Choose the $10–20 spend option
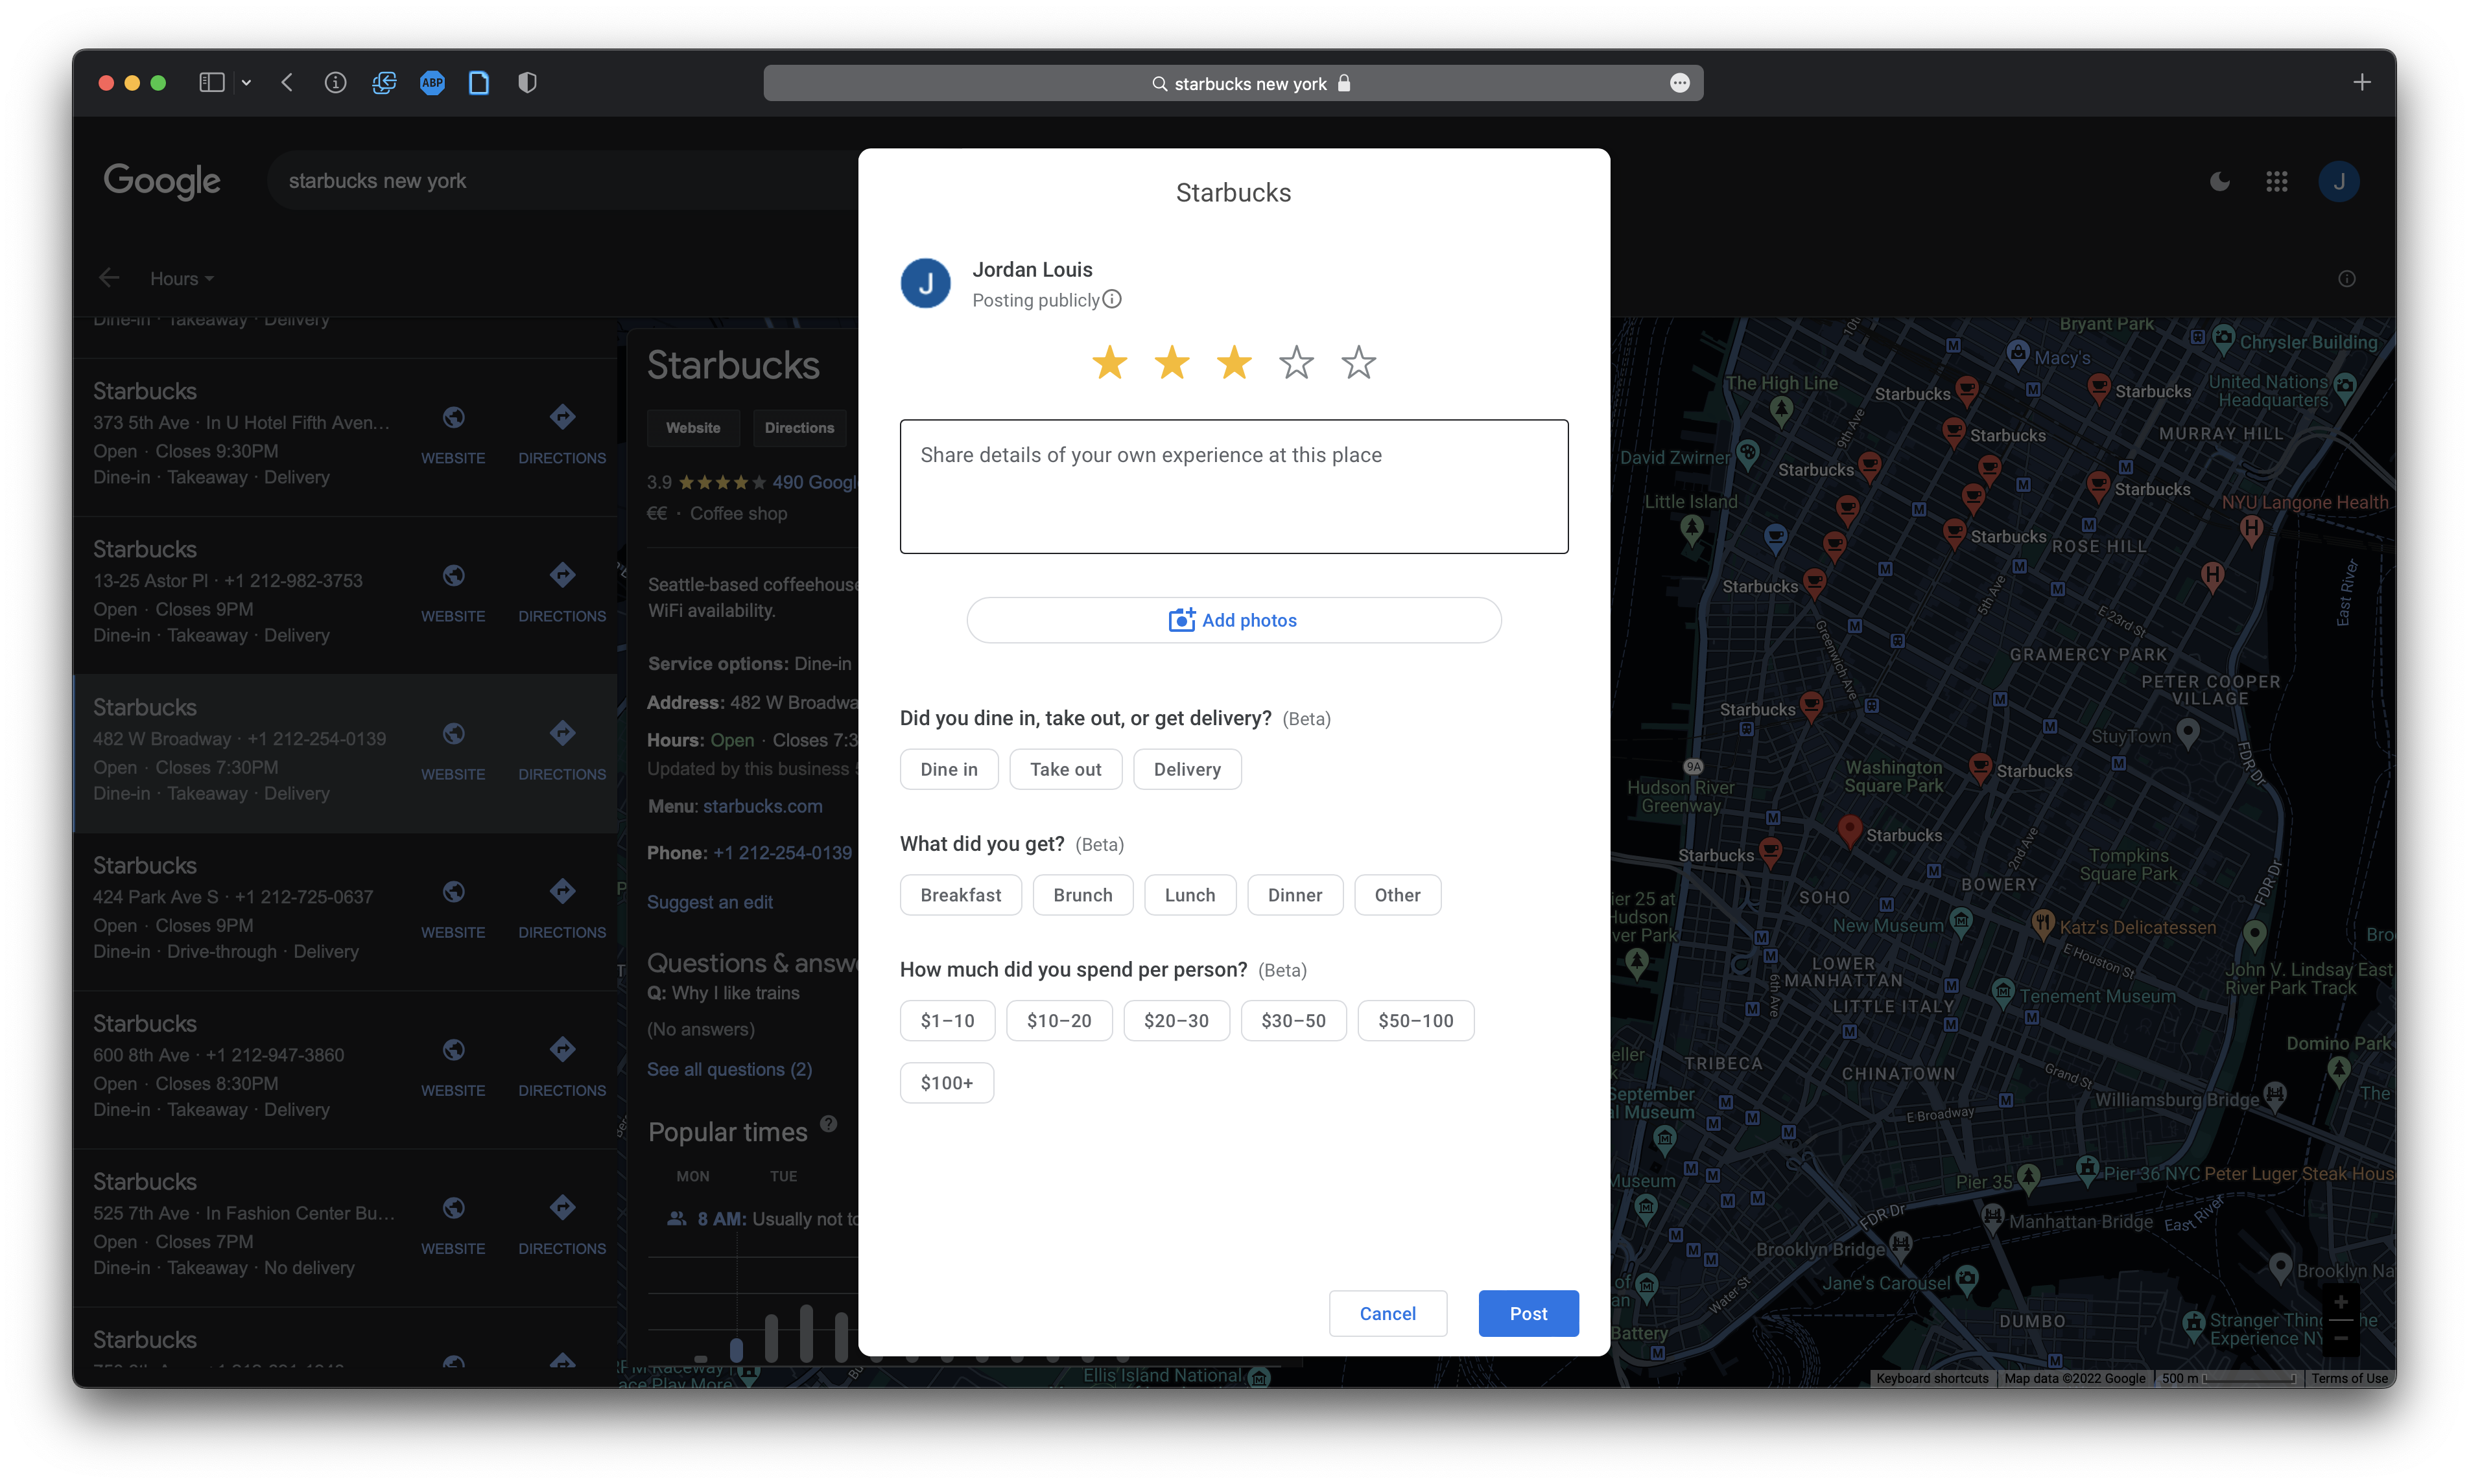Image resolution: width=2469 pixels, height=1484 pixels. [1058, 1020]
